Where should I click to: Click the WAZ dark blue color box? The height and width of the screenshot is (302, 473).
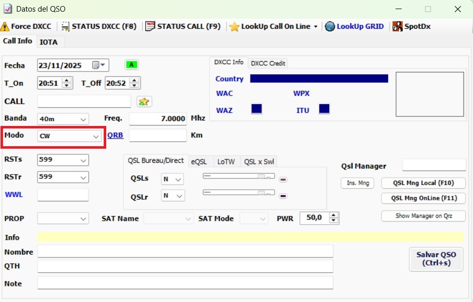(x=256, y=109)
